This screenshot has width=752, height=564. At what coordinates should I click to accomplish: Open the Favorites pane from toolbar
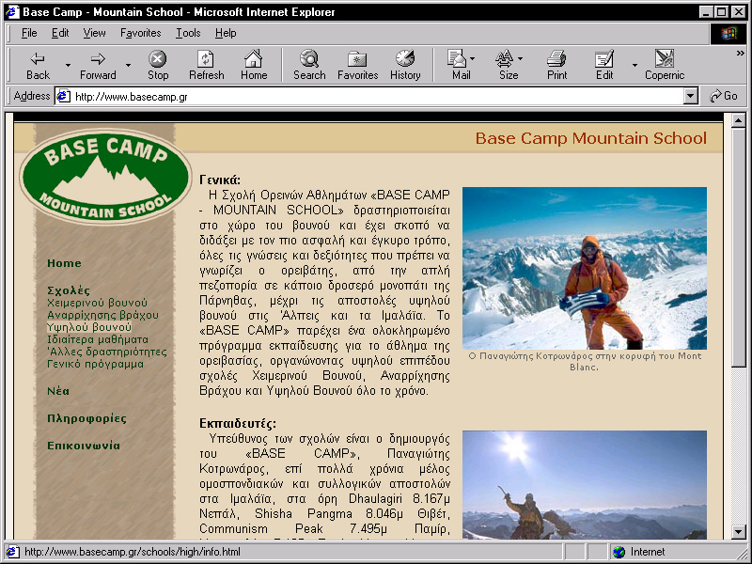[x=358, y=65]
